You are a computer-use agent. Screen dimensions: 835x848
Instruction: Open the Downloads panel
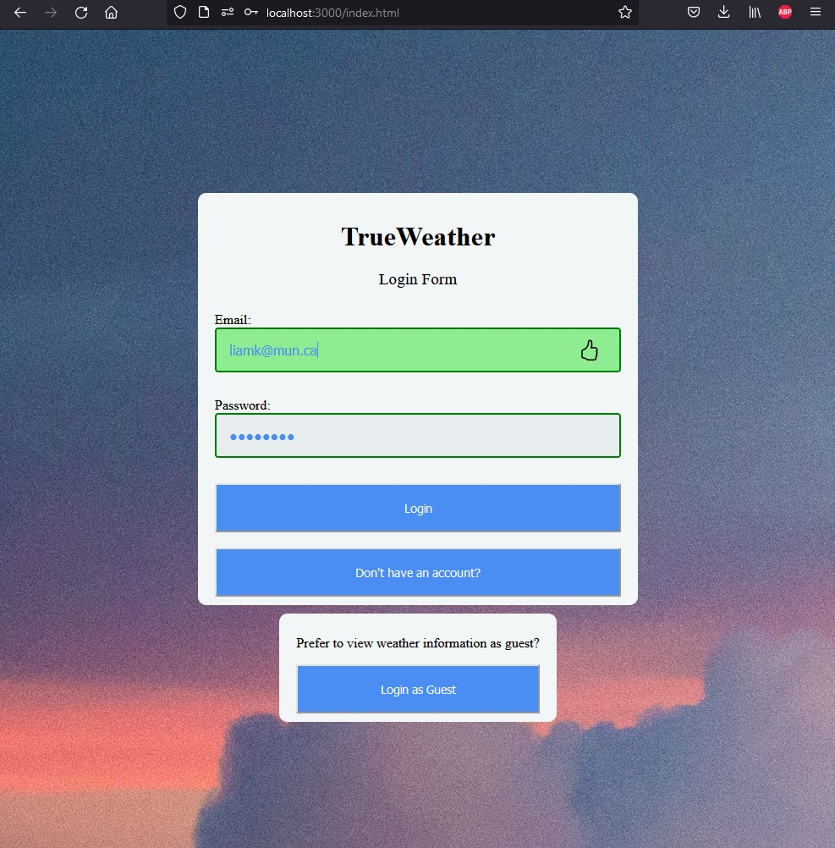click(x=722, y=12)
